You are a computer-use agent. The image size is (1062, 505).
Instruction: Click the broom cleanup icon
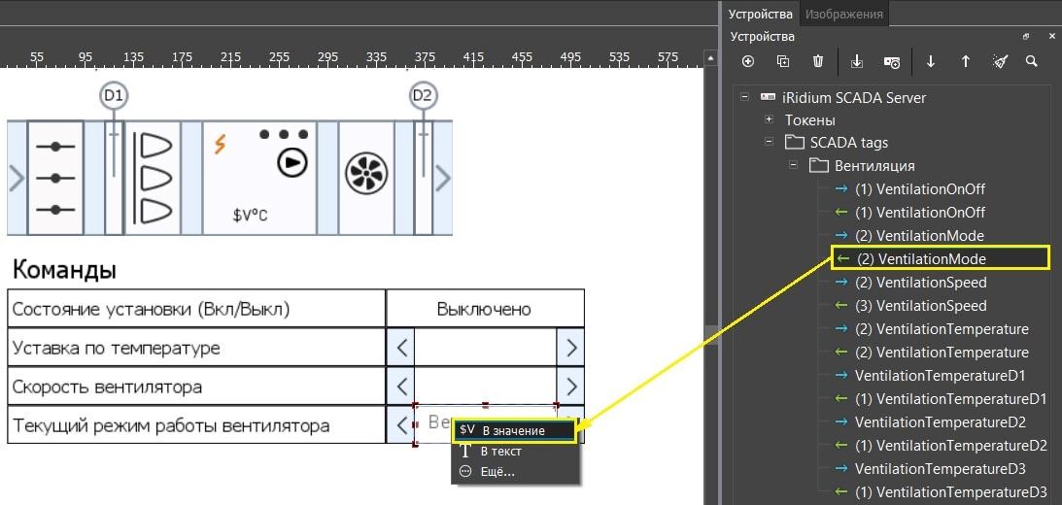click(1001, 61)
